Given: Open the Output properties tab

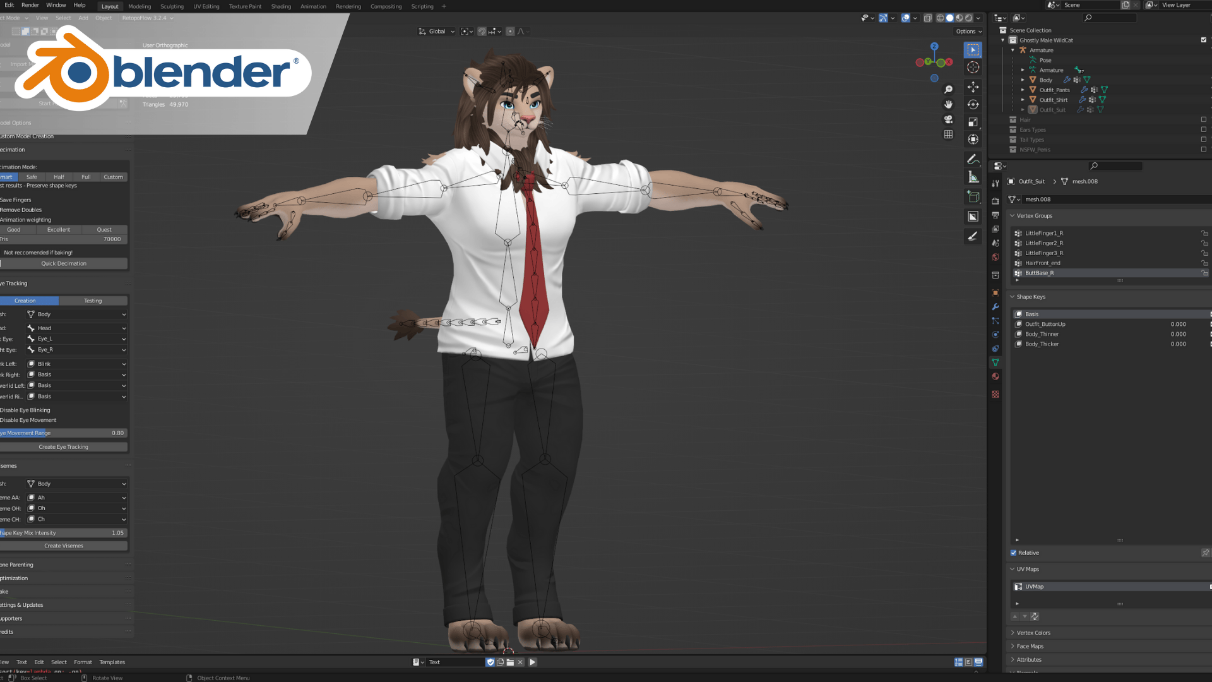Looking at the screenshot, I should point(995,215).
